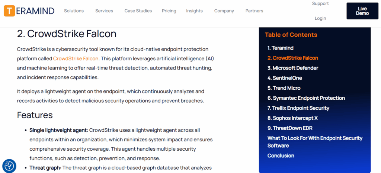Screen dimensions: 381x173
Task: Jump to 9. ThreatDown EDR section
Action: pos(291,128)
